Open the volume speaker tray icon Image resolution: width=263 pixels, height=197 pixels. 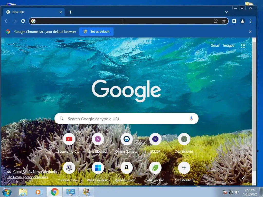237,192
